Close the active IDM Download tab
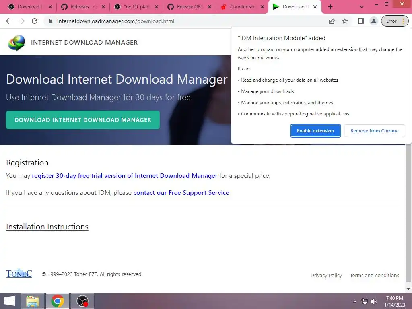412x309 pixels. coord(315,7)
